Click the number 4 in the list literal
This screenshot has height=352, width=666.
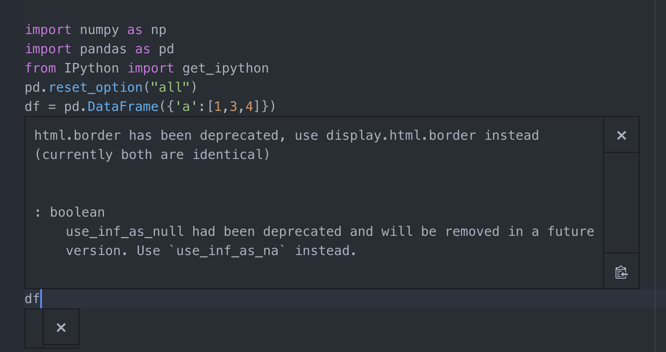[x=250, y=106]
